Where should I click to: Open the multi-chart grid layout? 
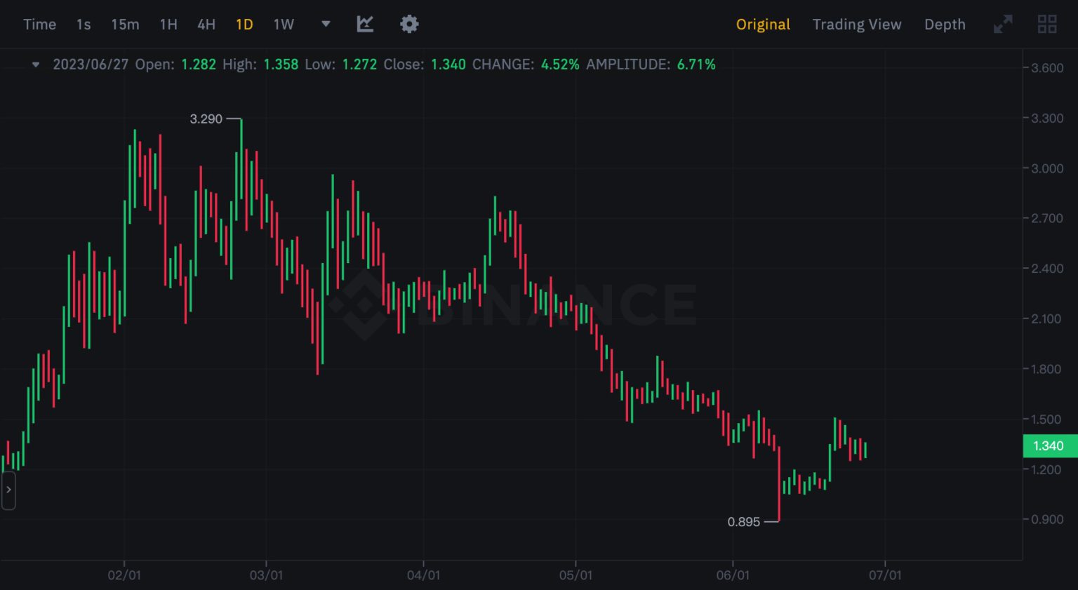pos(1047,25)
